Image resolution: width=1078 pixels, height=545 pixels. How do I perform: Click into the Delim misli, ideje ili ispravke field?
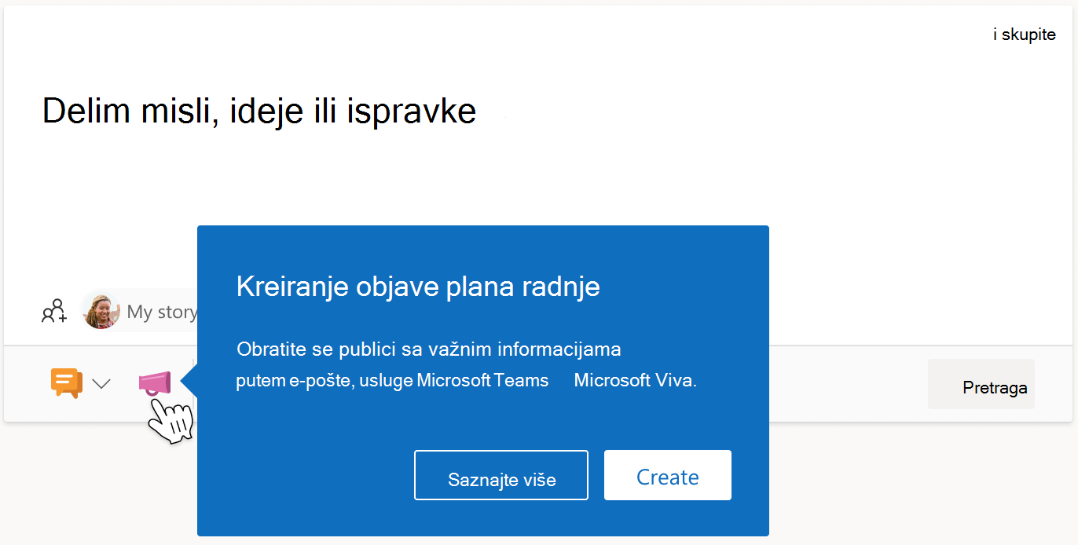[259, 111]
